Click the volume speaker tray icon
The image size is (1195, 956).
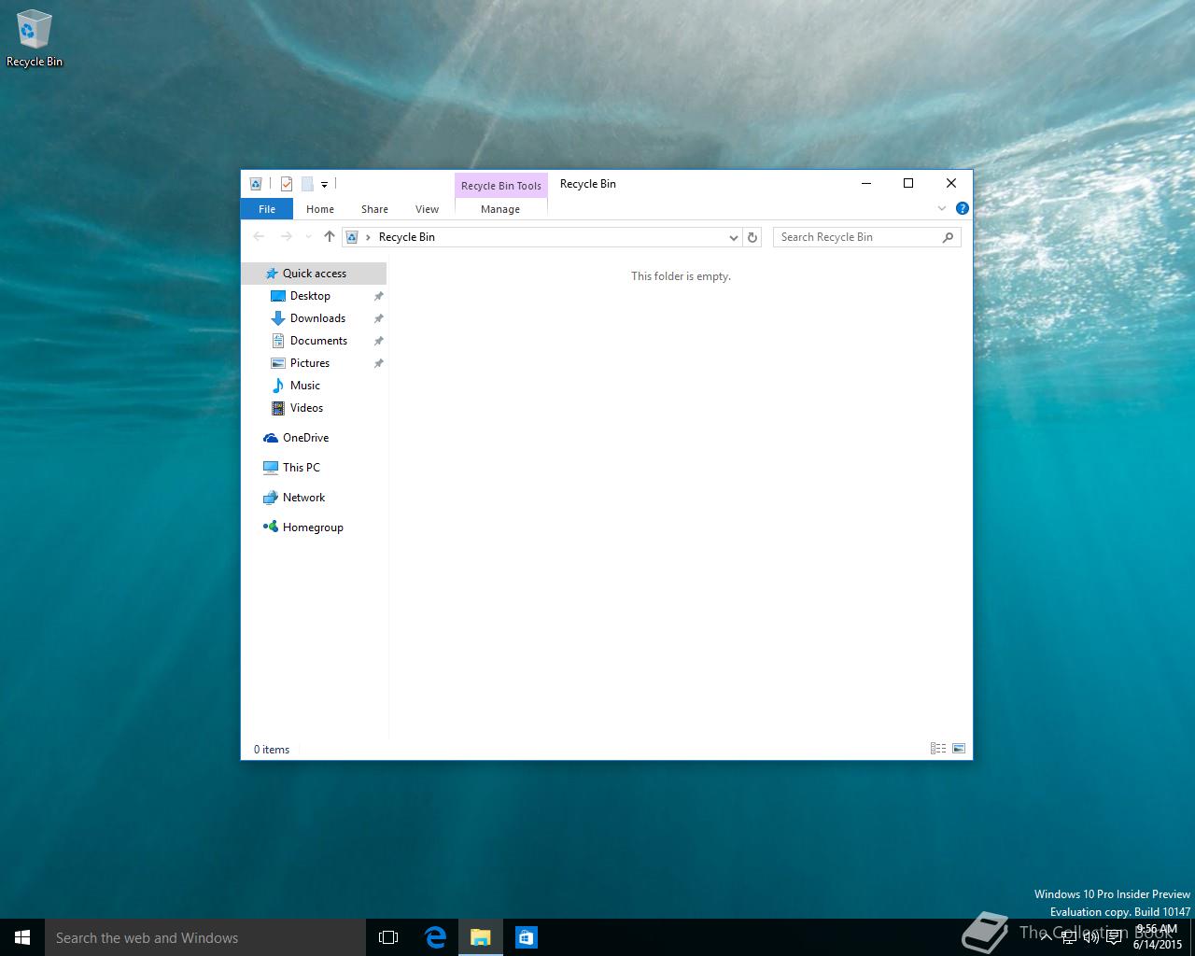coord(1091,936)
